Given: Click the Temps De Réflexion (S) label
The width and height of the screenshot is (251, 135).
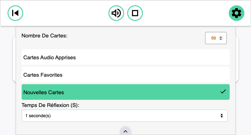Looking at the screenshot, I should point(50,105).
